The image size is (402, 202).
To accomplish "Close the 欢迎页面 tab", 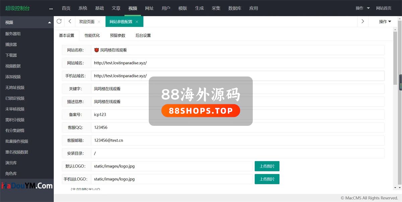I will coord(99,22).
